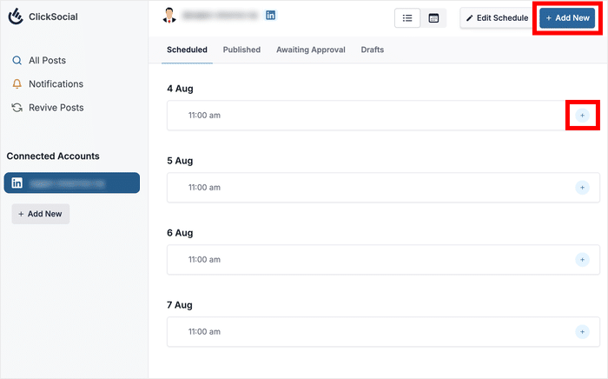Add a post to the 6 Aug slot
The width and height of the screenshot is (608, 379).
[582, 260]
